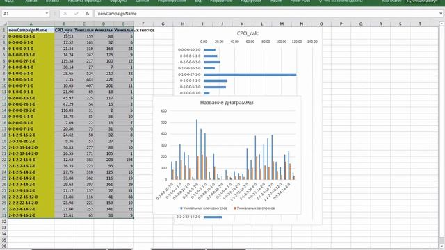
Task: Click the vertical scrollbar down arrow
Action: pyautogui.click(x=442, y=247)
